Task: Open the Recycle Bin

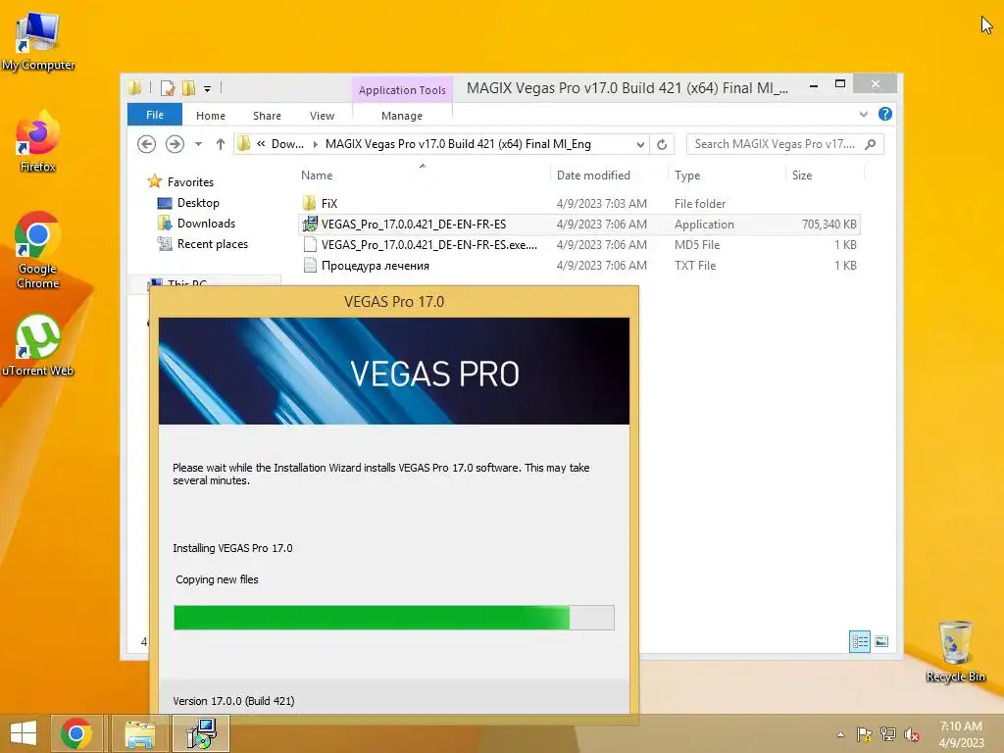Action: click(x=955, y=651)
